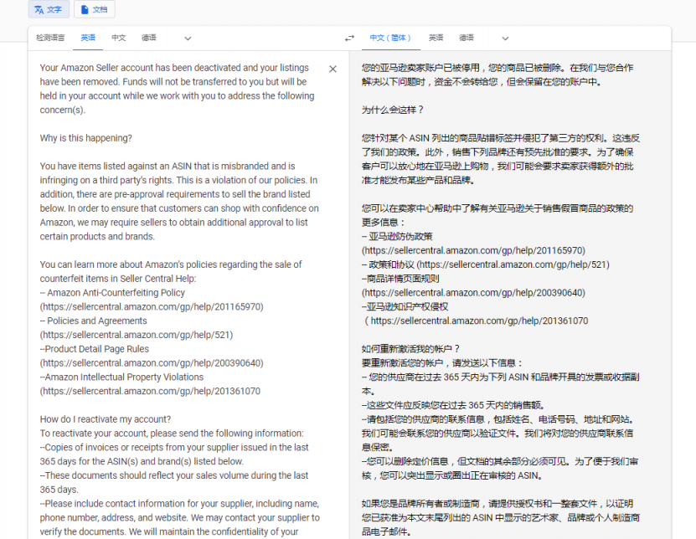Viewport: 696px width, 539px height.
Task: Select 中文 as the source language
Action: [x=119, y=38]
